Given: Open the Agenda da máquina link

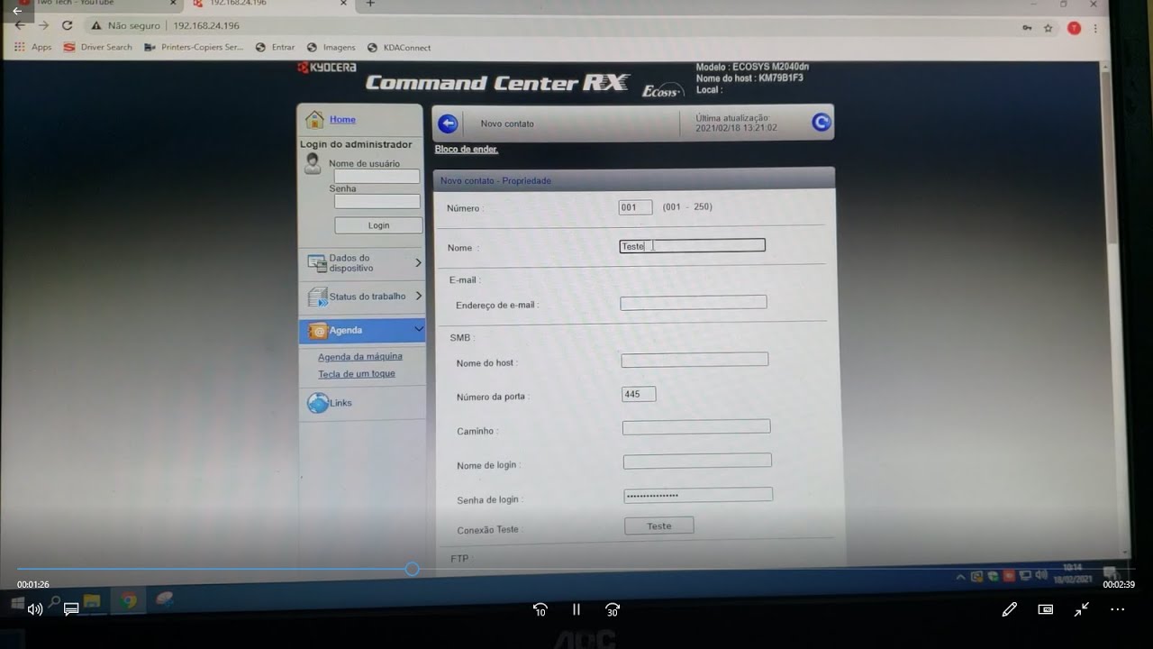Looking at the screenshot, I should pyautogui.click(x=360, y=357).
